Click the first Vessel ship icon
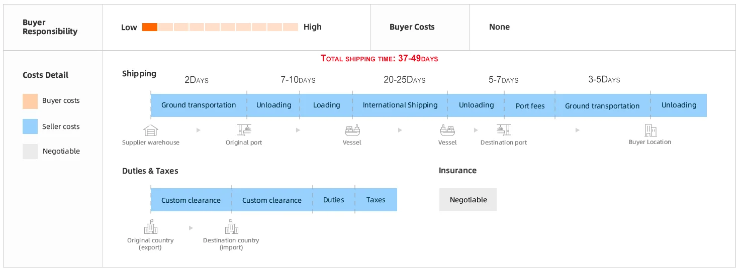Viewport: 744px width, 270px height. 352,130
